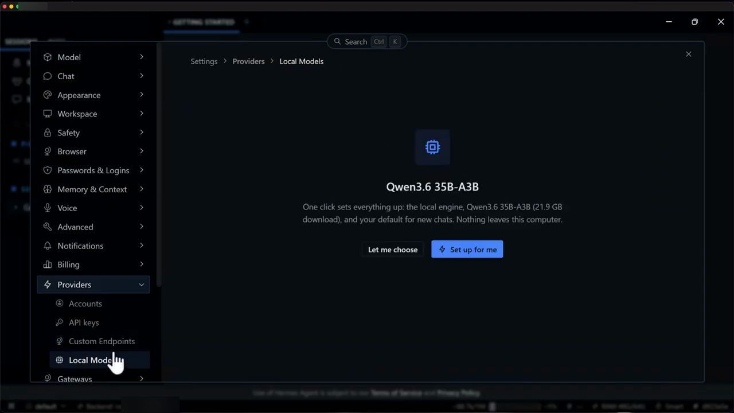The height and width of the screenshot is (413, 734).
Task: Expand the Chat section chevron
Action: 142,76
